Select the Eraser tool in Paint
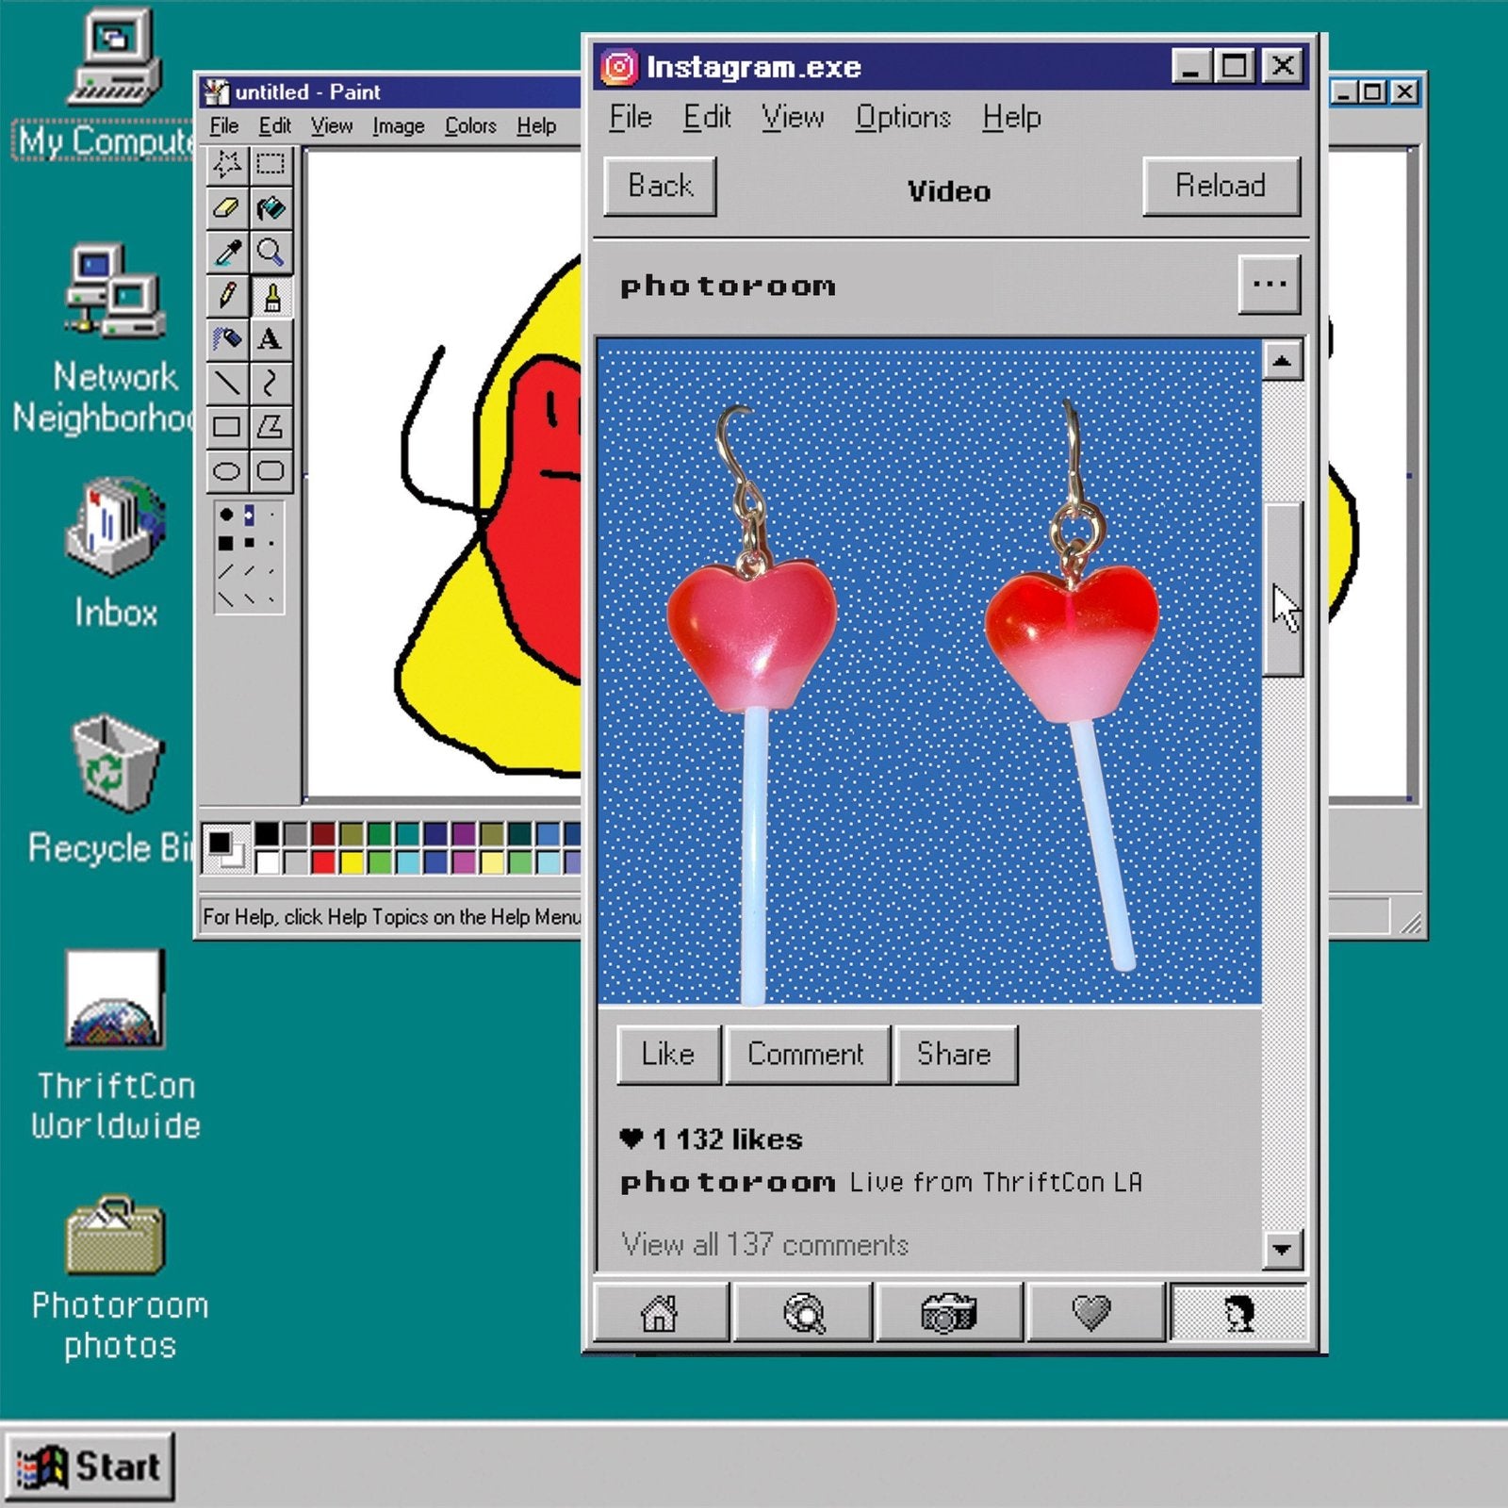The image size is (1508, 1508). pos(226,207)
